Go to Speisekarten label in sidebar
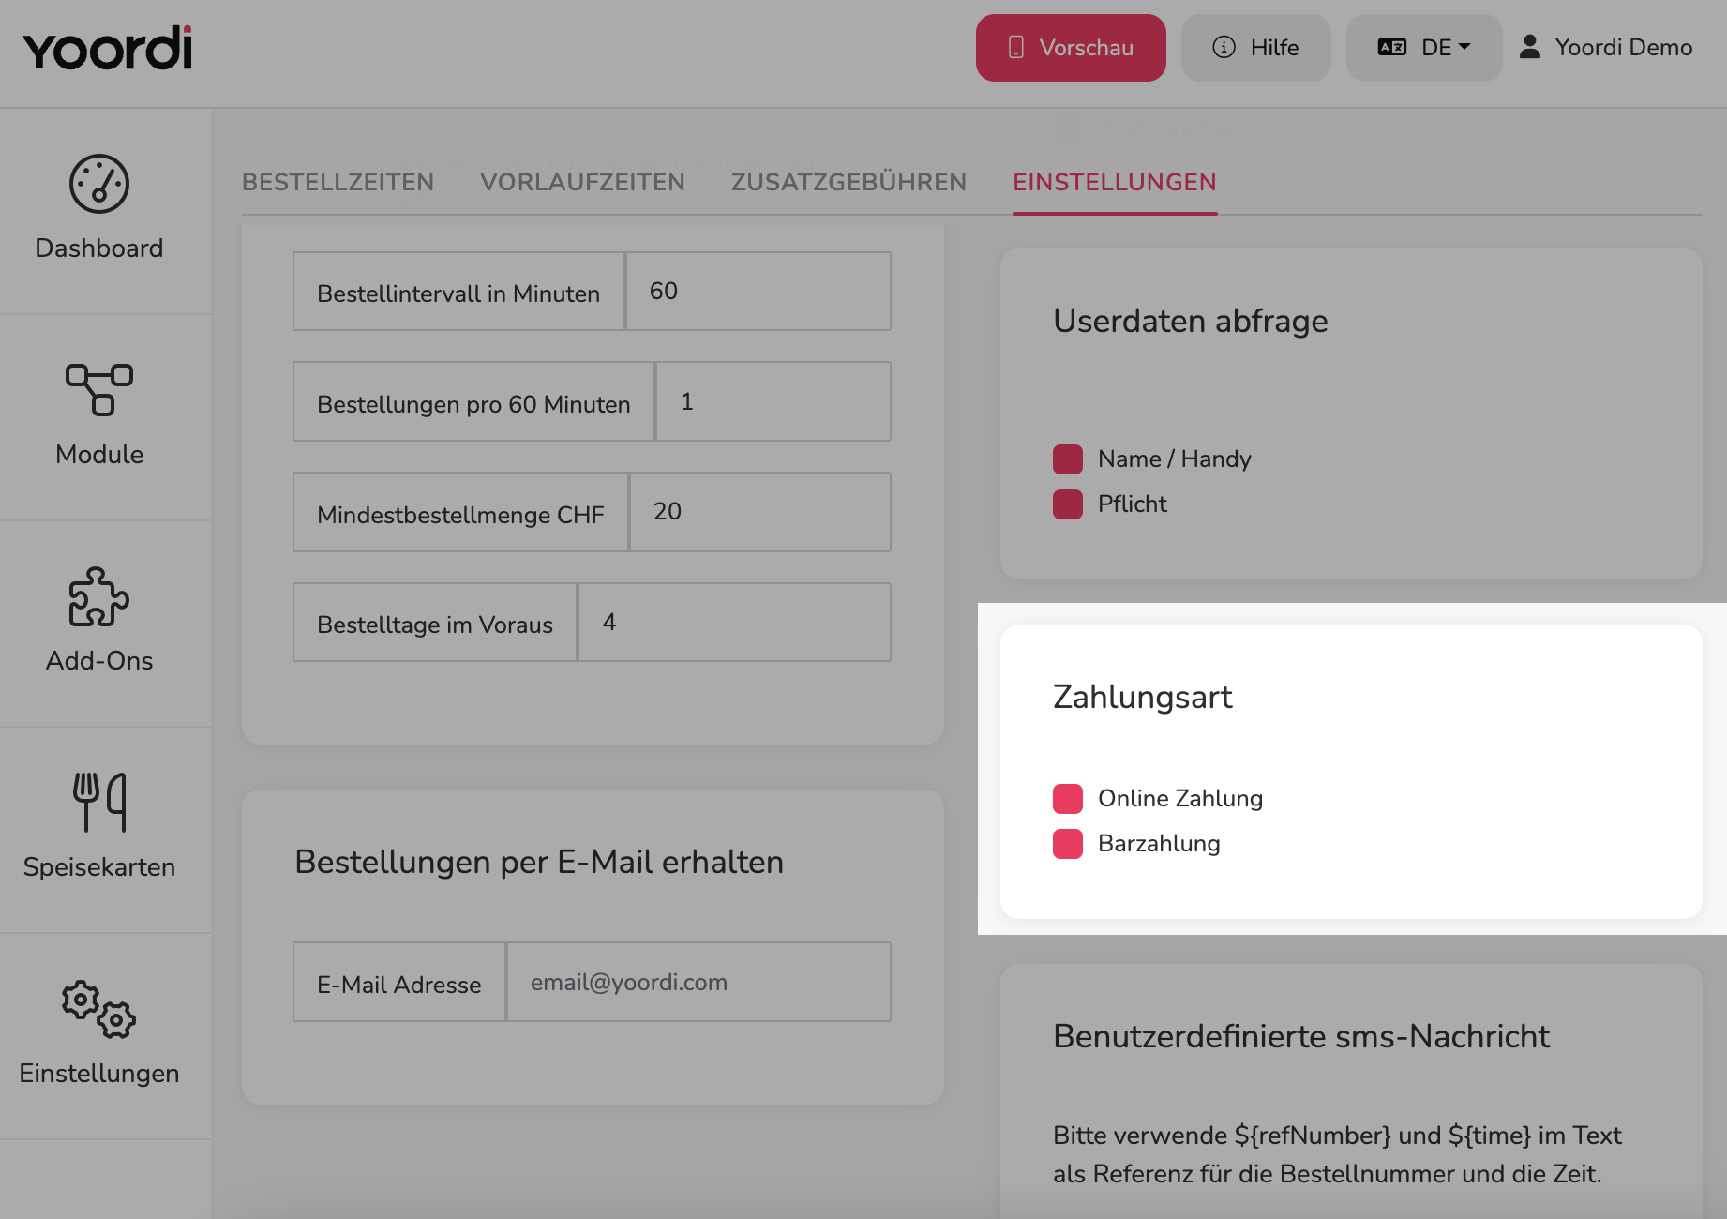1727x1219 pixels. click(99, 867)
